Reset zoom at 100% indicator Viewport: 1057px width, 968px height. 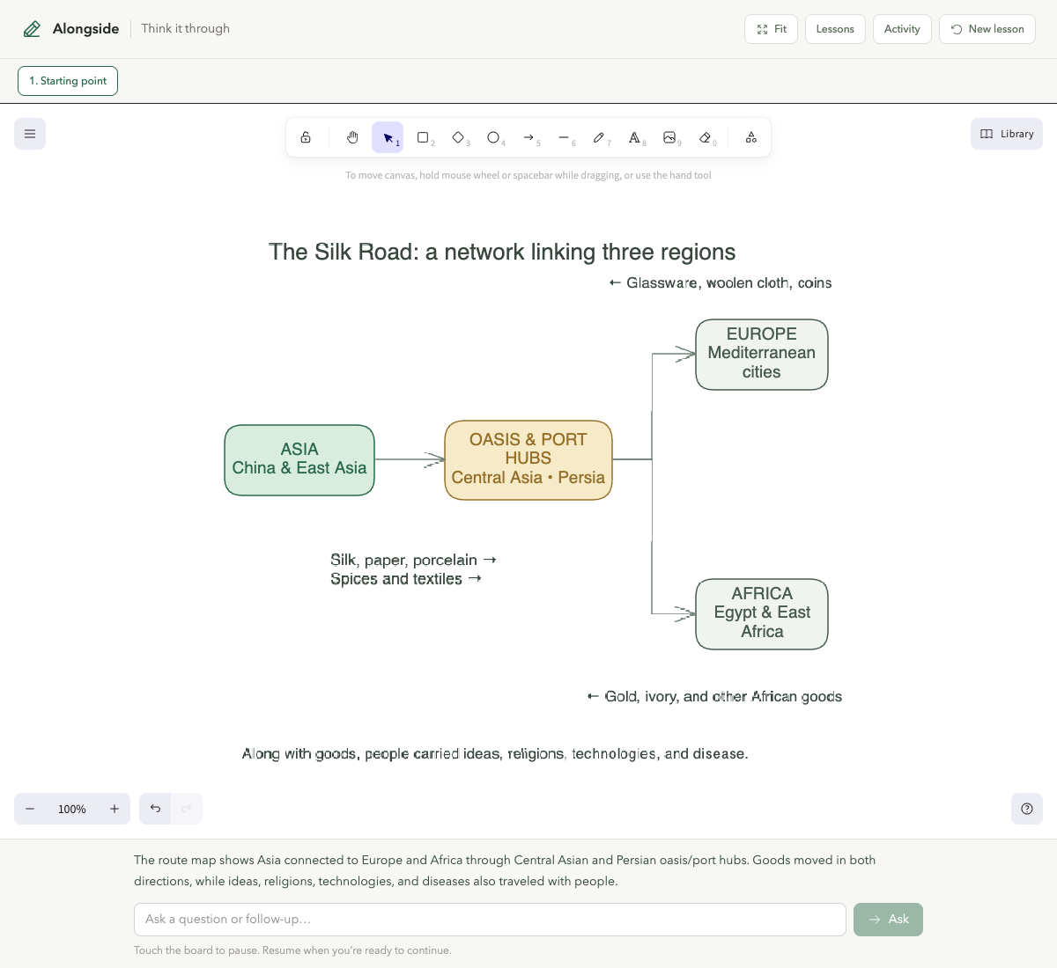click(x=72, y=809)
